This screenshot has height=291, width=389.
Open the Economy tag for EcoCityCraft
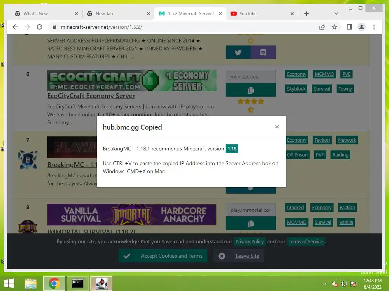click(296, 74)
